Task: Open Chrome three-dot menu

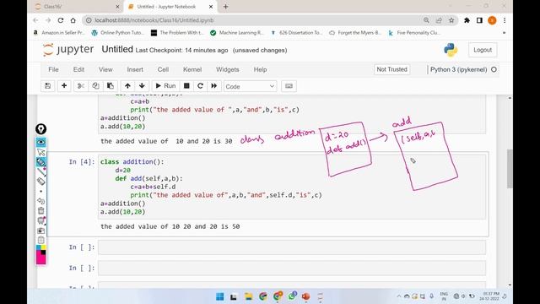Action: click(x=505, y=20)
